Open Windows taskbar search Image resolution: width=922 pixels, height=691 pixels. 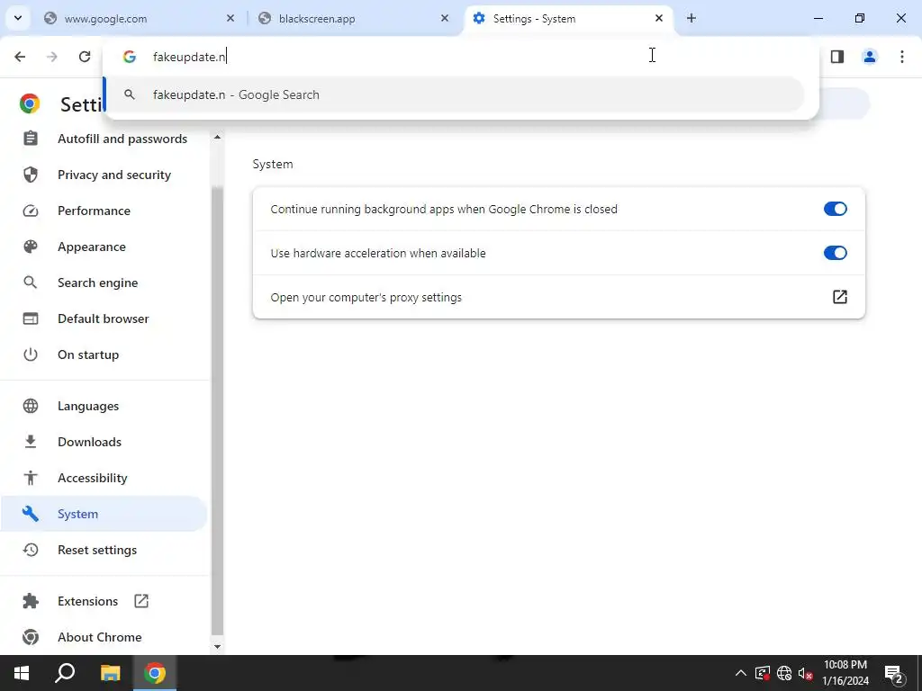tap(65, 673)
